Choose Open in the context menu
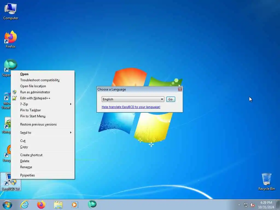This screenshot has width=280, height=210. (x=43, y=74)
